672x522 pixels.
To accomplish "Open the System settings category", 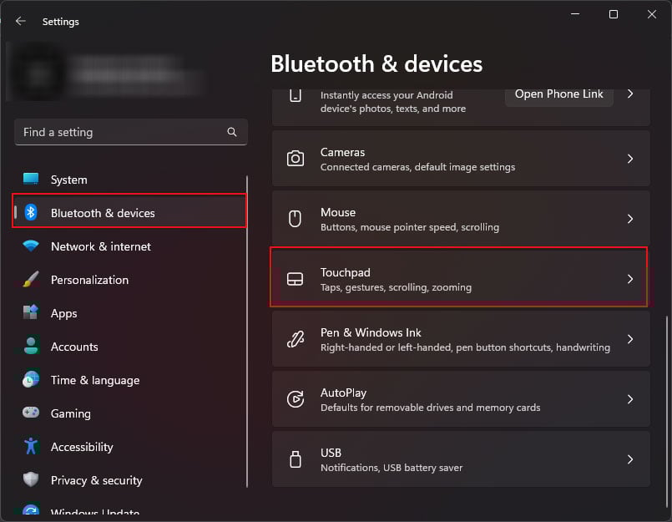I will click(x=68, y=180).
